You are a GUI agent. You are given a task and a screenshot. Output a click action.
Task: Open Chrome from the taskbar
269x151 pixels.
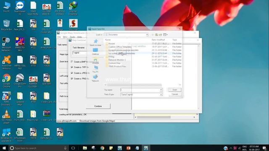tap(102, 148)
